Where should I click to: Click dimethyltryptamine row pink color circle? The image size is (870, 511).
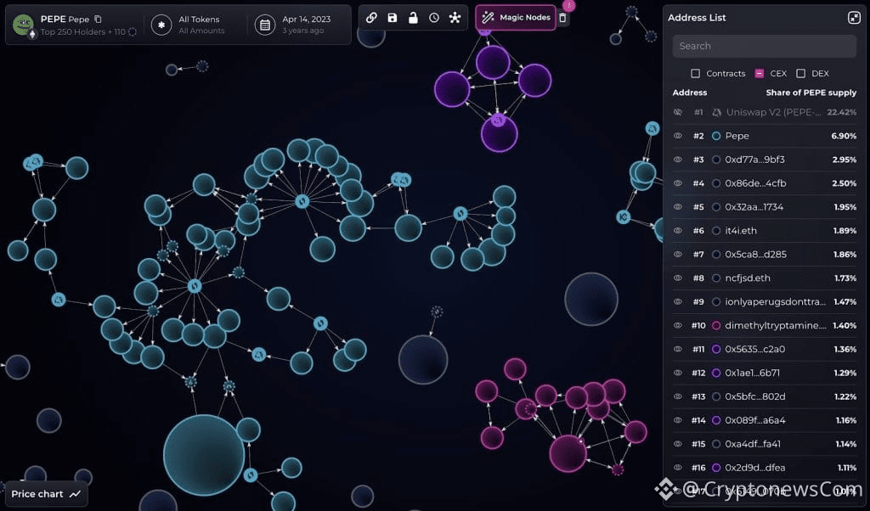[x=716, y=325]
